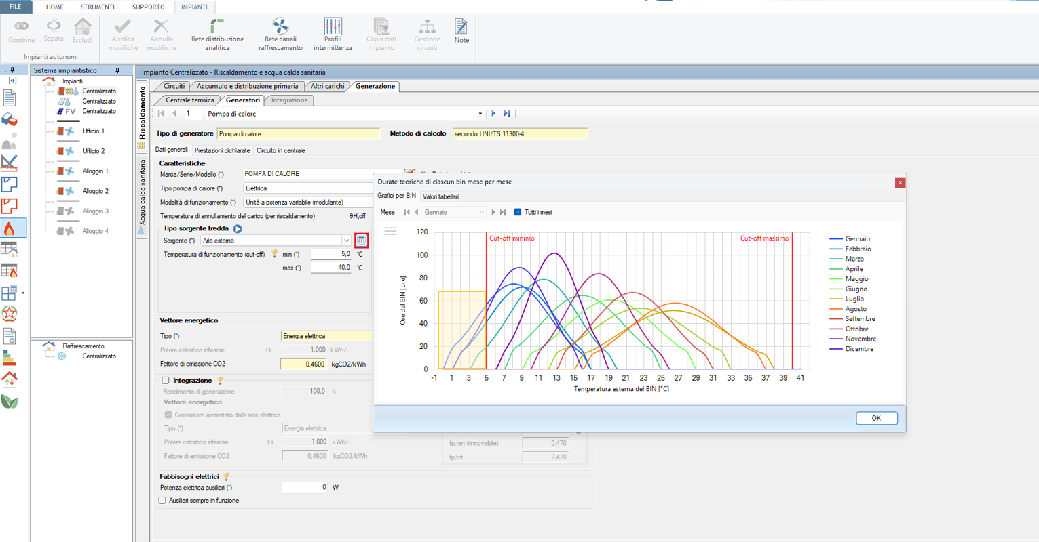Click OK in the BIN durations dialog
Screen dimensions: 1039x542
pyautogui.click(x=876, y=418)
